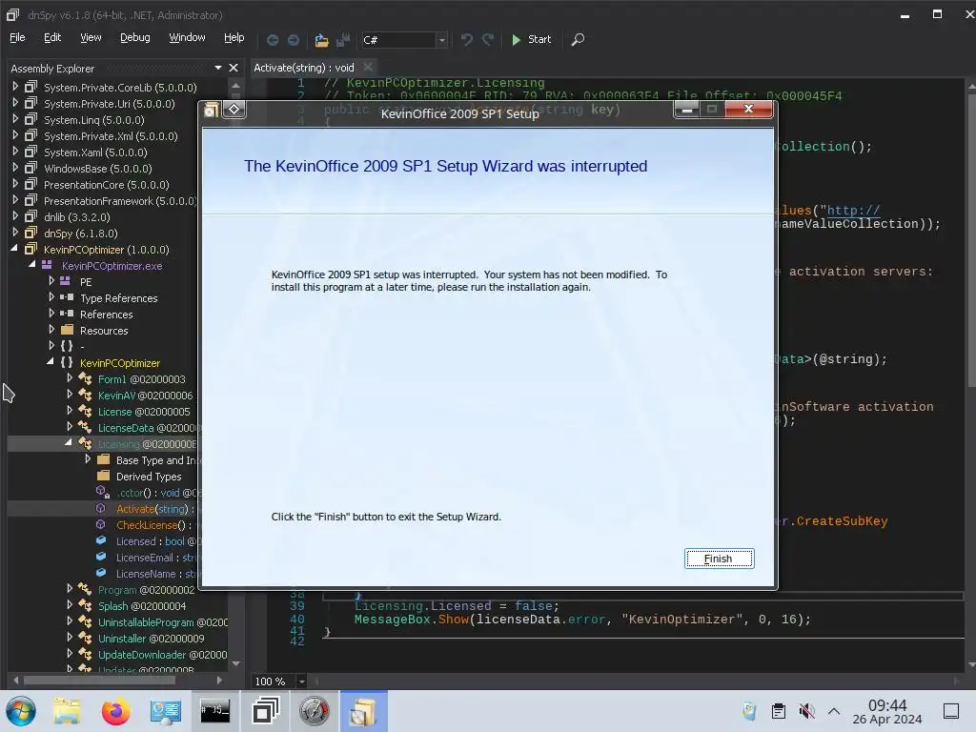Close the Activate(string) tab
The image size is (976, 732).
pos(368,68)
